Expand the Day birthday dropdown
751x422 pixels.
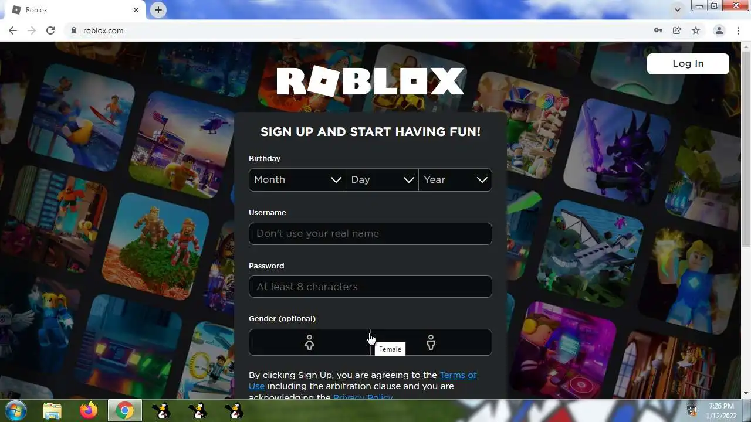point(382,180)
